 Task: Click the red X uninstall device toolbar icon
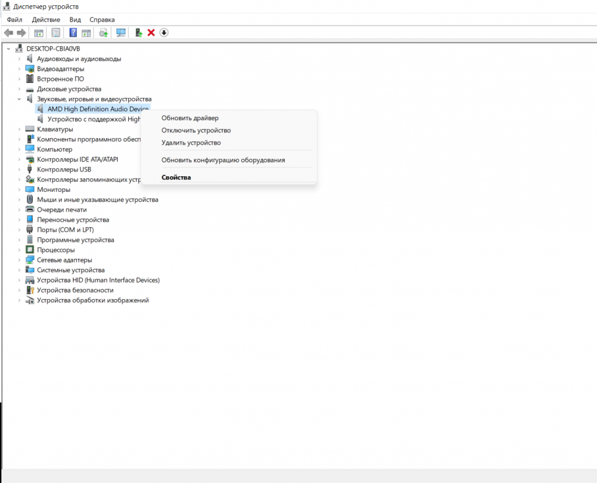pyautogui.click(x=151, y=33)
